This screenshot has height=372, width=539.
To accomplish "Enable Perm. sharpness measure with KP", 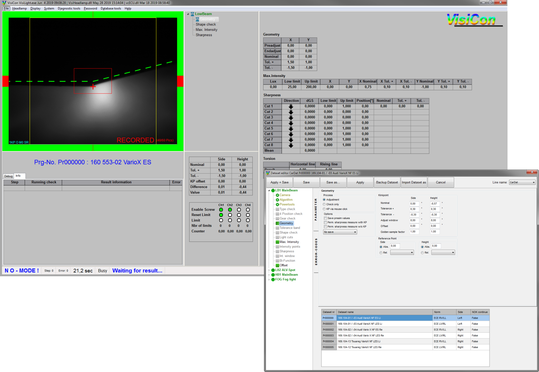I will click(325, 222).
